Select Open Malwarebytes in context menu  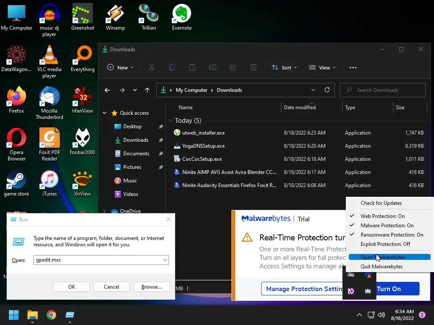click(x=389, y=257)
